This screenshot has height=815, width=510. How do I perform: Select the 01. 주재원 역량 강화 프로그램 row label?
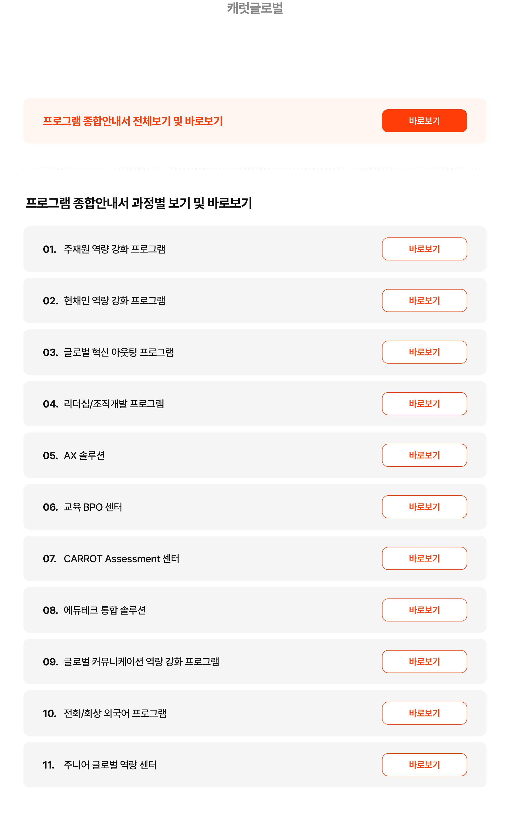click(104, 249)
